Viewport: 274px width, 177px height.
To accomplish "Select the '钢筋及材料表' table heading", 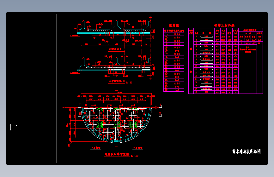I will [x=224, y=26].
